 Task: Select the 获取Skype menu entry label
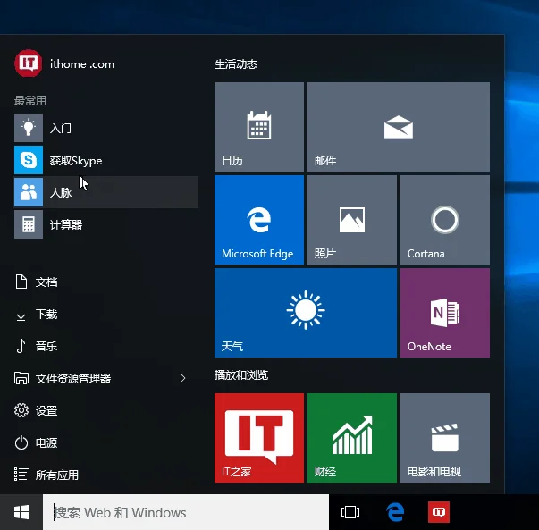pyautogui.click(x=76, y=161)
